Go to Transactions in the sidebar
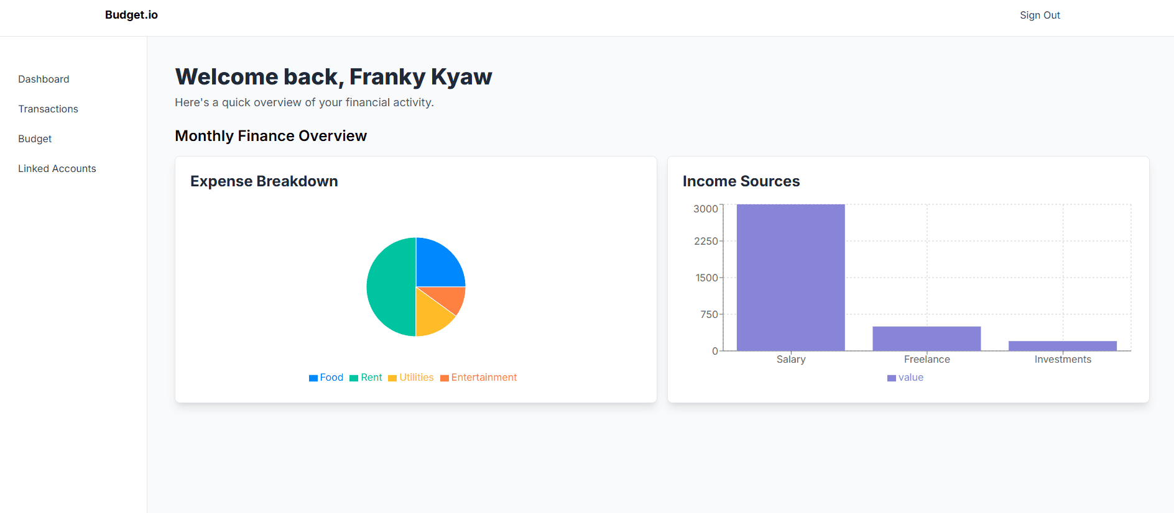Screen dimensions: 1174x513 tap(48, 109)
